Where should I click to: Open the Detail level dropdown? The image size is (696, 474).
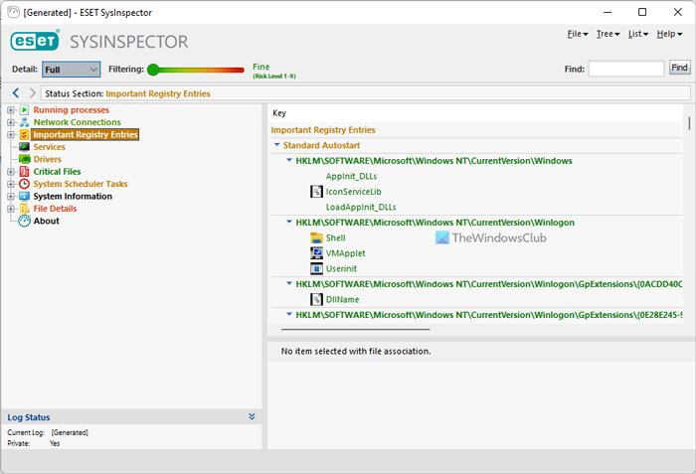(71, 70)
